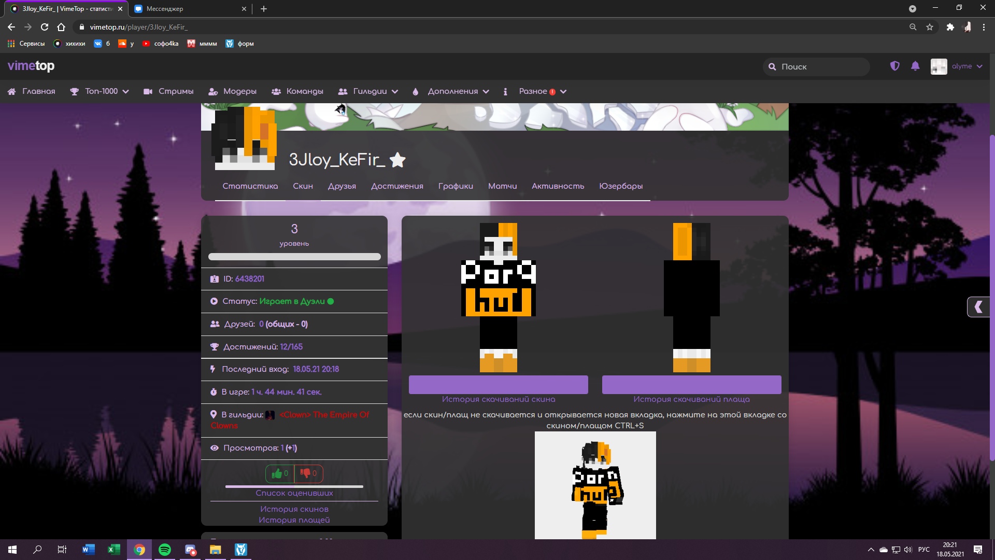Open the Стримы page
This screenshot has width=995, height=560.
[x=169, y=91]
